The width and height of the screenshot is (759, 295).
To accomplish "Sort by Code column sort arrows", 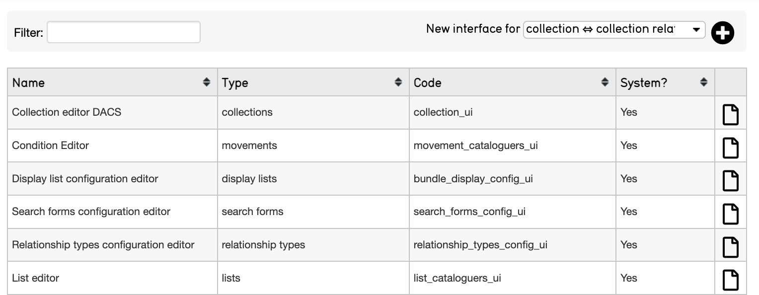I will [x=605, y=82].
